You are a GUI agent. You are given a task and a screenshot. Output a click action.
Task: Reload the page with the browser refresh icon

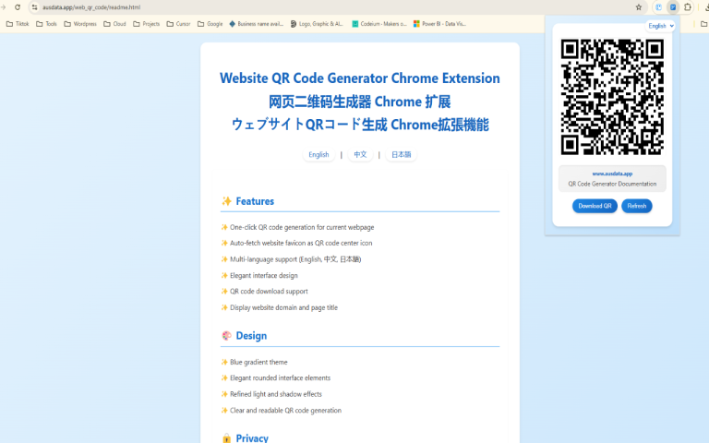pyautogui.click(x=18, y=7)
